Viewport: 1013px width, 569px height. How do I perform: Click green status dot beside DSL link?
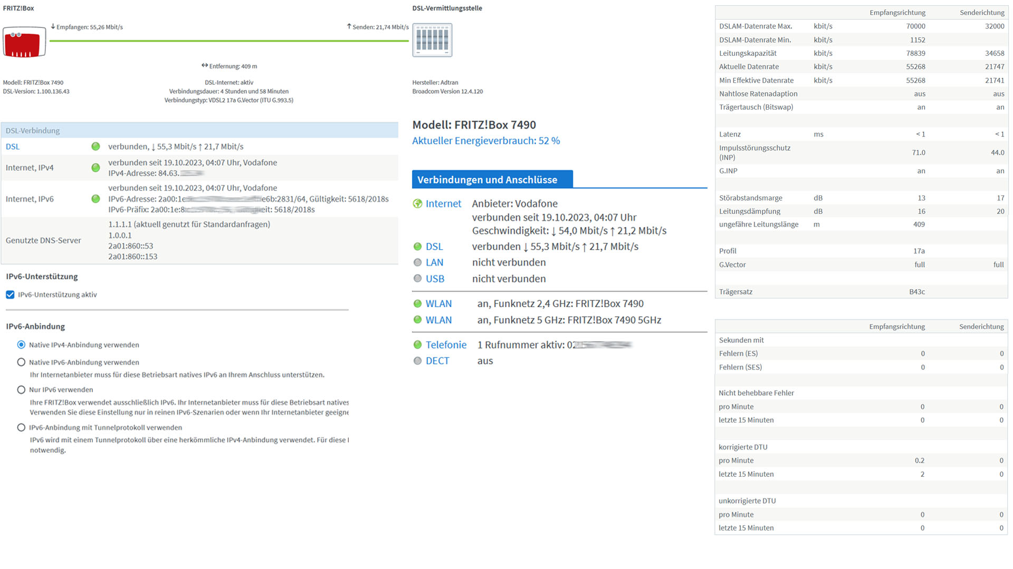coord(417,247)
